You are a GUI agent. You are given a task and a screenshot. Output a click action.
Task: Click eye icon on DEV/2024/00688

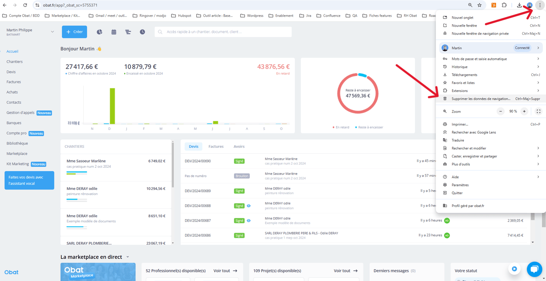[x=249, y=206]
